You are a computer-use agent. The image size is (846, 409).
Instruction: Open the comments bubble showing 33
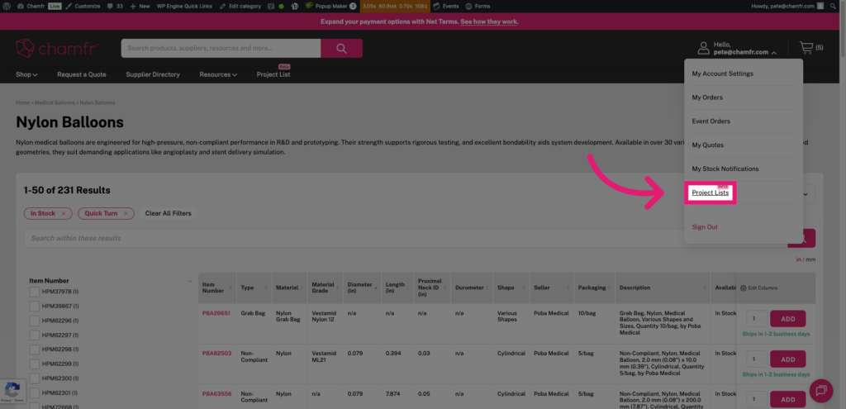[x=115, y=6]
